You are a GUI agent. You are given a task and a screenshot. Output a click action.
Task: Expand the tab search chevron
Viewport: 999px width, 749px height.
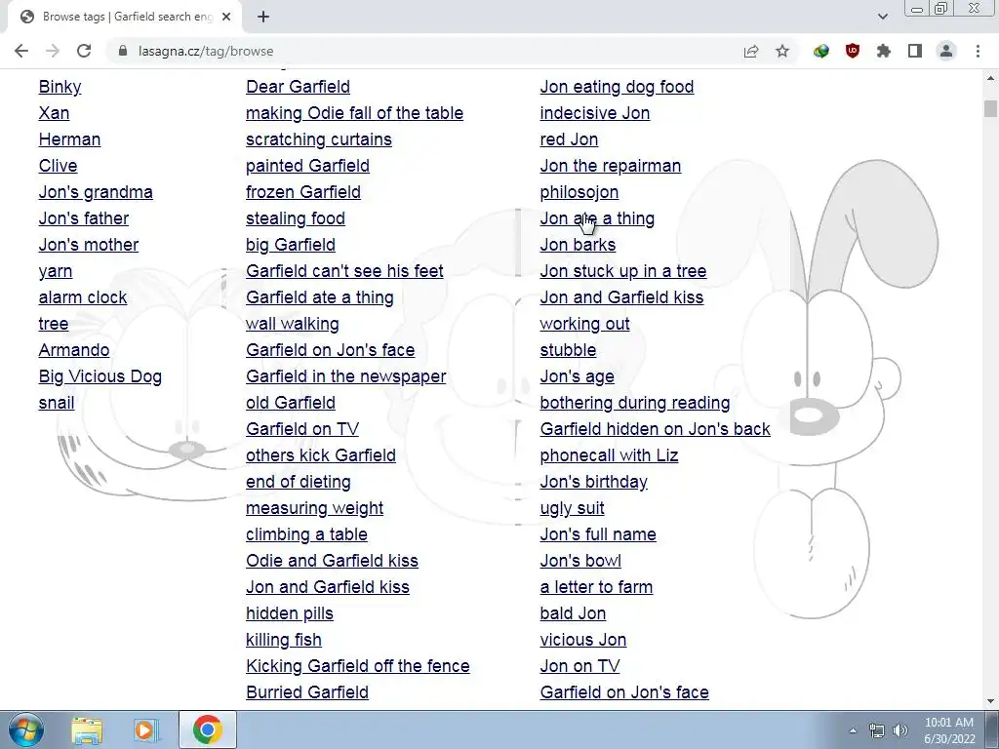click(x=882, y=17)
